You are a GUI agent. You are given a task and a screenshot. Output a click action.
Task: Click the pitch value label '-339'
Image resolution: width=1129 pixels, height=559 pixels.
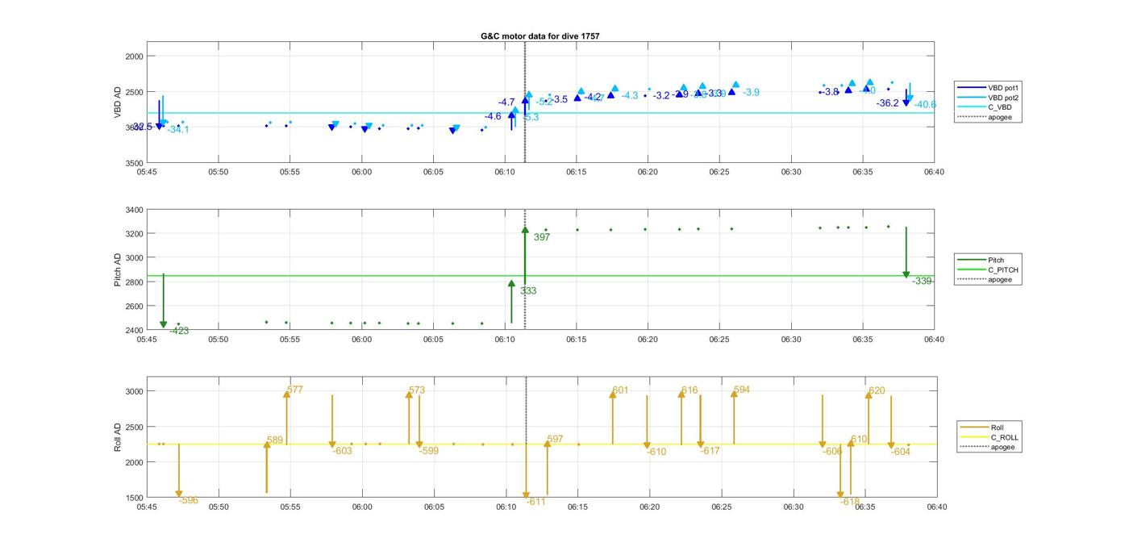tap(922, 281)
